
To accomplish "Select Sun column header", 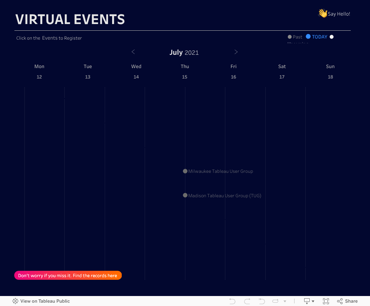I will (330, 66).
